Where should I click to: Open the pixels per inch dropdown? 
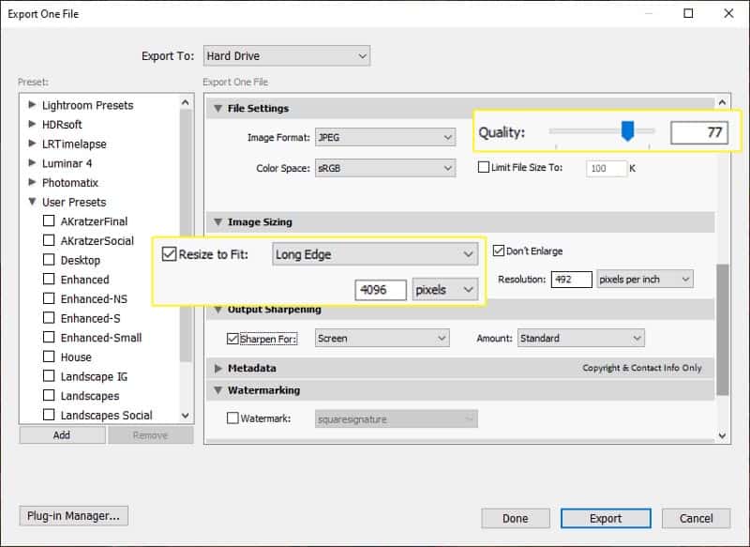(x=644, y=279)
